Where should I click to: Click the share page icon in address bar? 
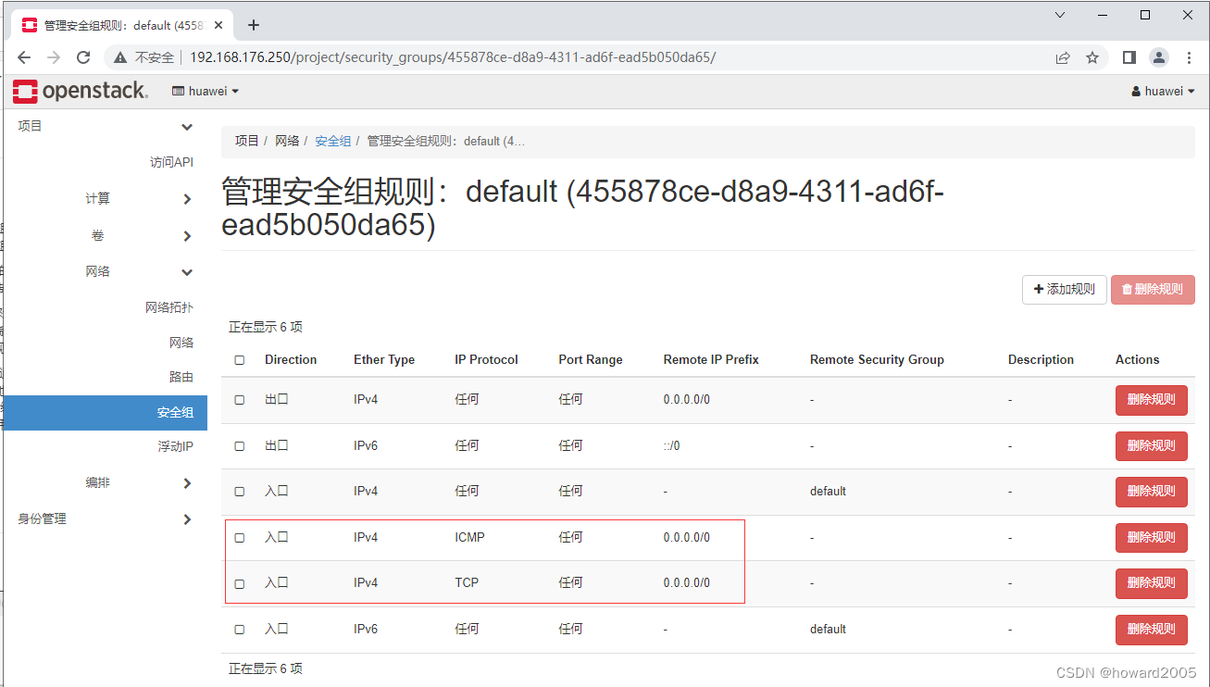coord(1063,57)
